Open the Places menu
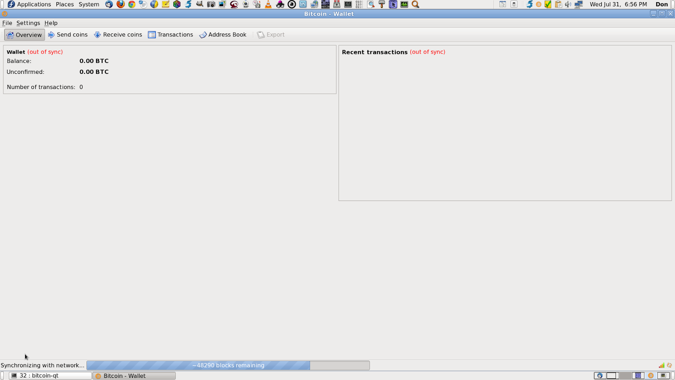Image resolution: width=675 pixels, height=380 pixels. pos(65,4)
